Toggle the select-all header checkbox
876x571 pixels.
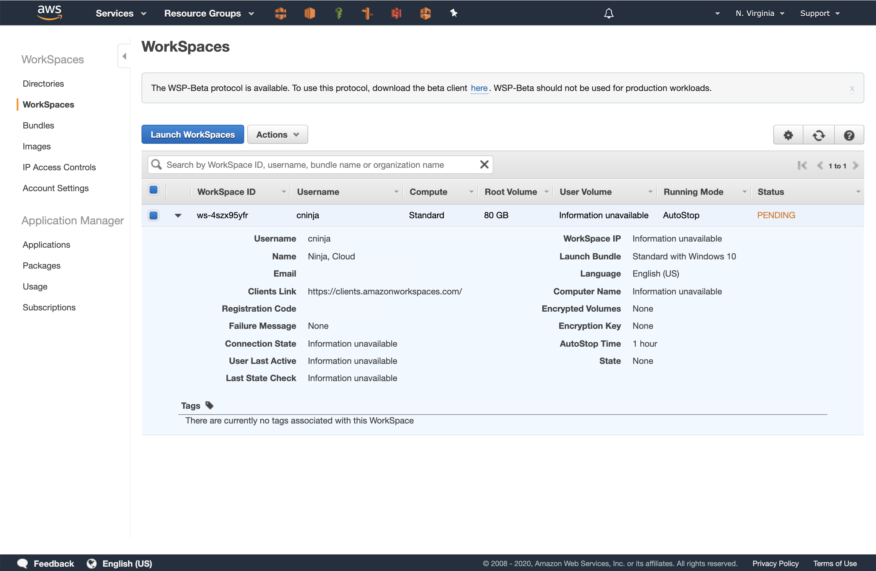153,190
